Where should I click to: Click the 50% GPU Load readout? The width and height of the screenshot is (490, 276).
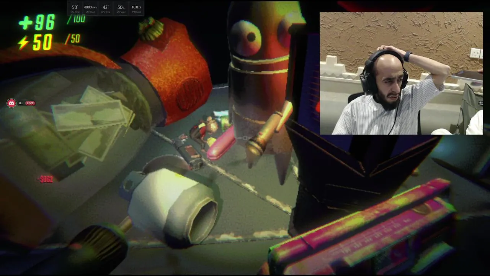[121, 9]
